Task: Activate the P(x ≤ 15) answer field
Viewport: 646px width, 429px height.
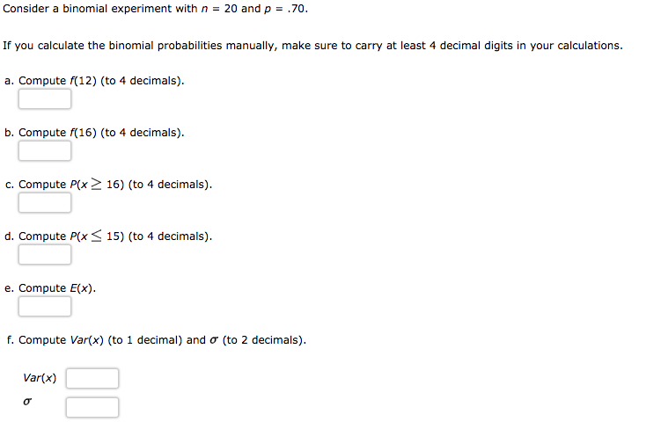Action: 45,254
